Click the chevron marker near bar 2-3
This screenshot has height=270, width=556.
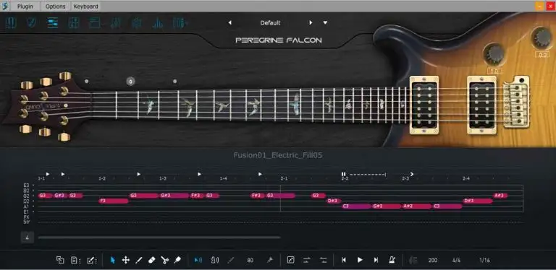coord(412,174)
